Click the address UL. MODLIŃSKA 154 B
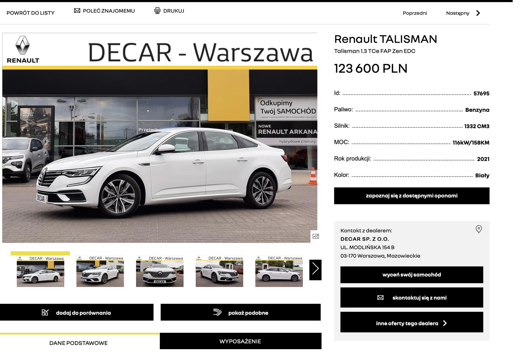Image resolution: width=520 pixels, height=358 pixels. coord(367,247)
